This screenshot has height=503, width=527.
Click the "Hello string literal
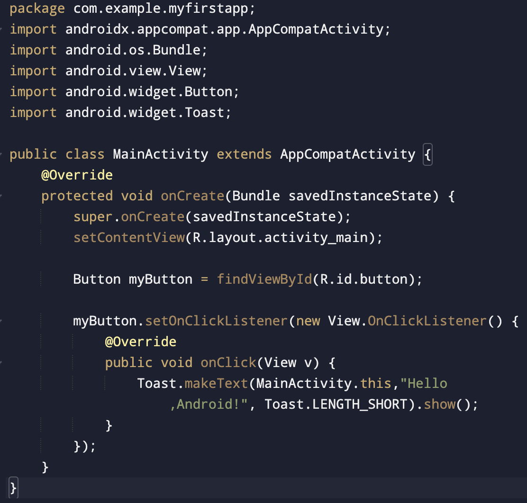[424, 383]
